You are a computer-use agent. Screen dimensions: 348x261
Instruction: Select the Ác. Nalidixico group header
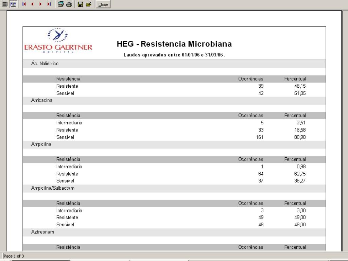(174, 64)
